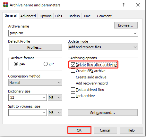The height and width of the screenshot is (137, 146).
Task: Click the Dictionary size label
Action: pyautogui.click(x=19, y=91)
